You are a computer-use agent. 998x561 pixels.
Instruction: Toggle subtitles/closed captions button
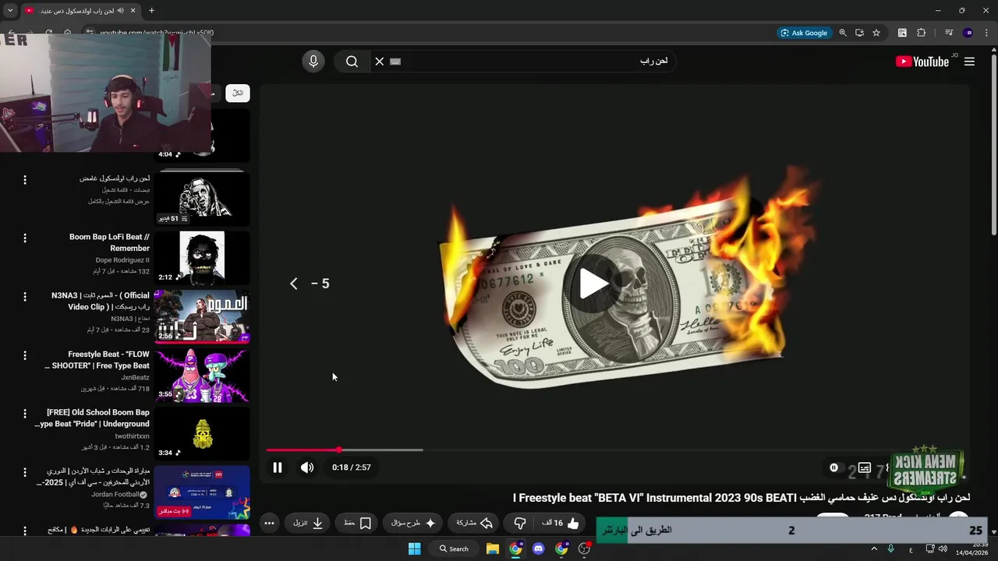coord(865,467)
